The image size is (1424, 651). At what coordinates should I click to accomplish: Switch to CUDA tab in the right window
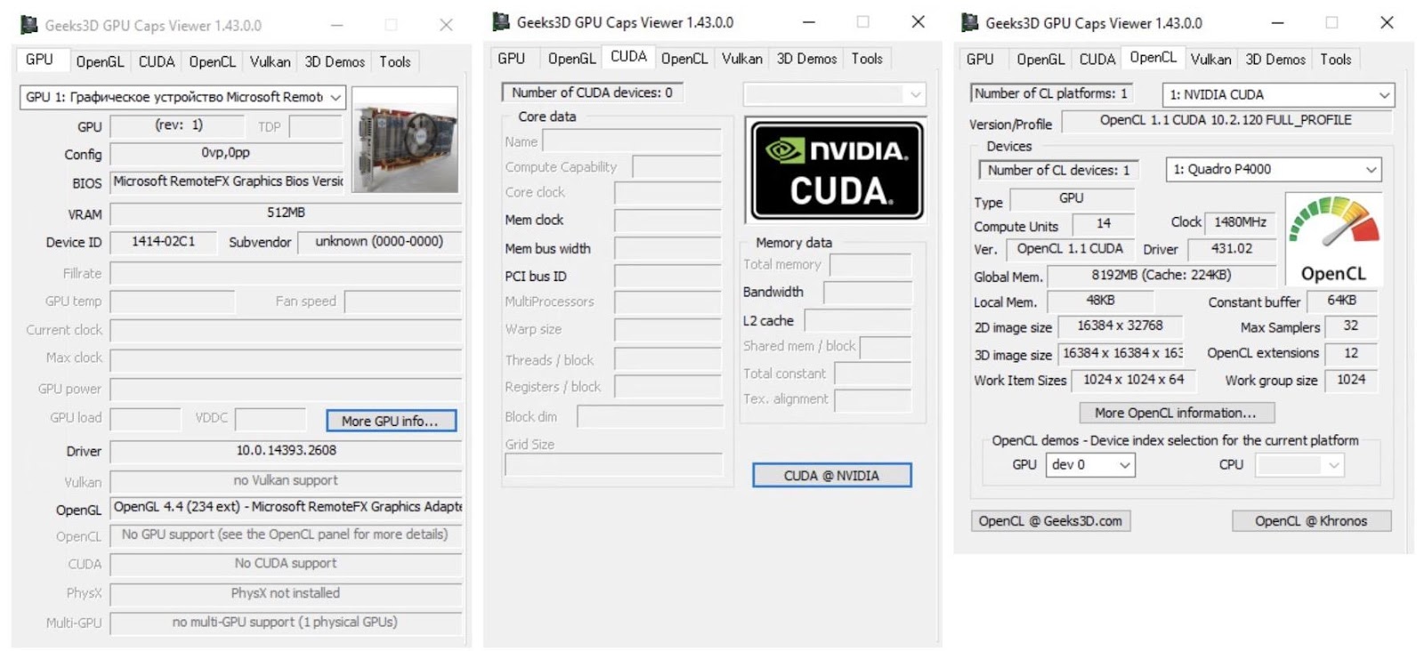1096,60
